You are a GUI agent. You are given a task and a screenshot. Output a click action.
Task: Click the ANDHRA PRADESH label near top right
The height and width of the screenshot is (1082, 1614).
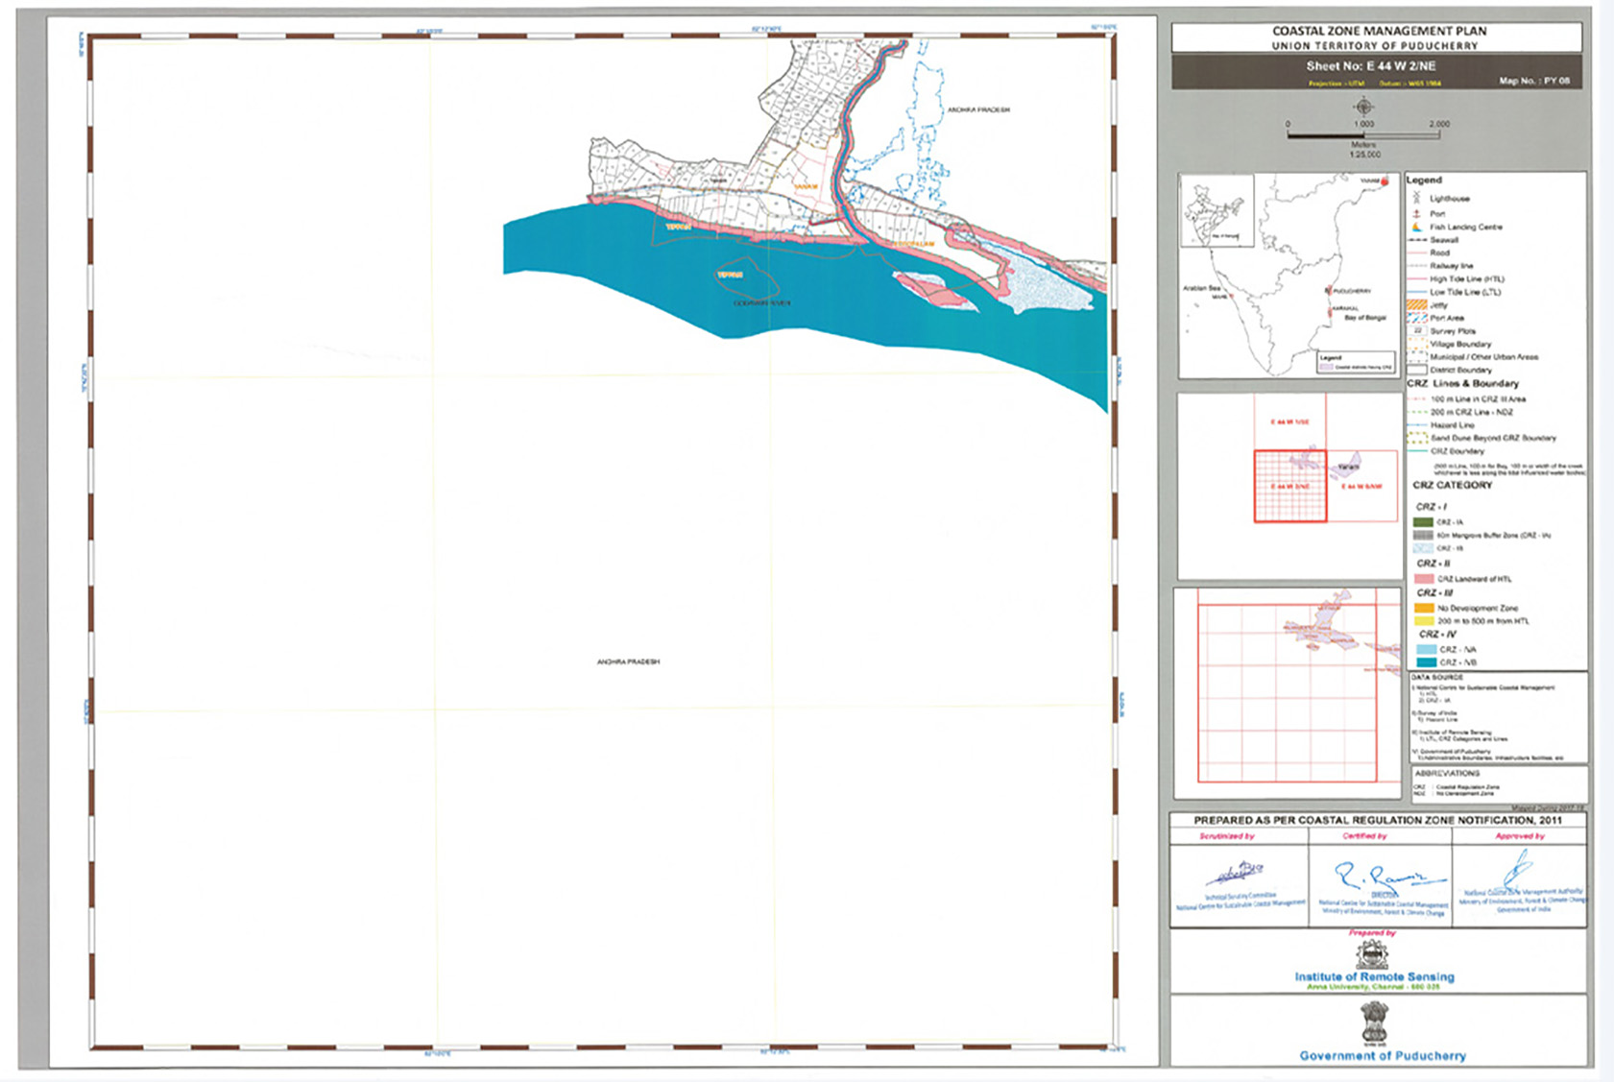point(978,110)
